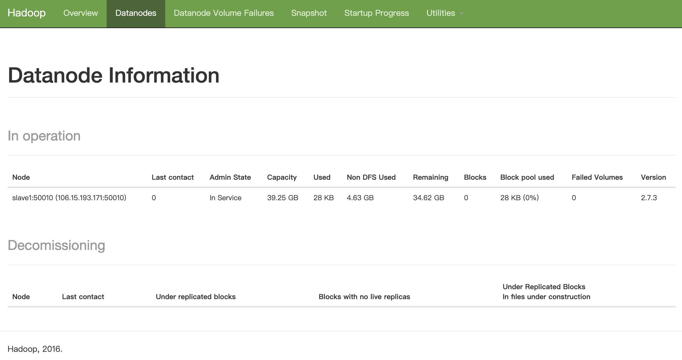Click the Capacity column header
Image resolution: width=682 pixels, height=360 pixels.
click(x=282, y=177)
